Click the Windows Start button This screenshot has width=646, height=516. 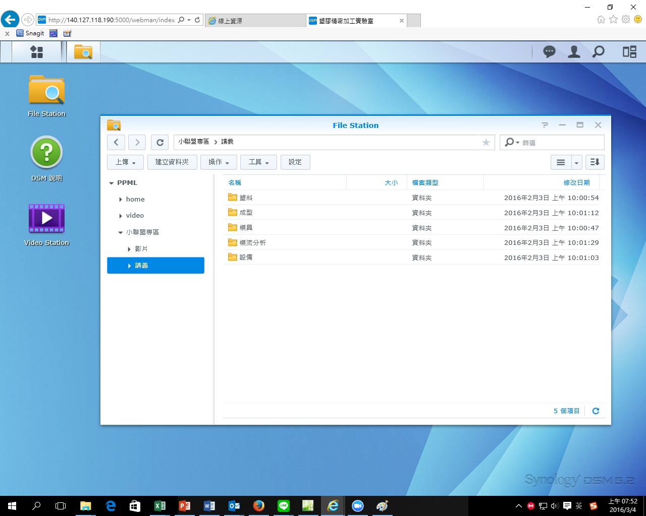point(12,505)
